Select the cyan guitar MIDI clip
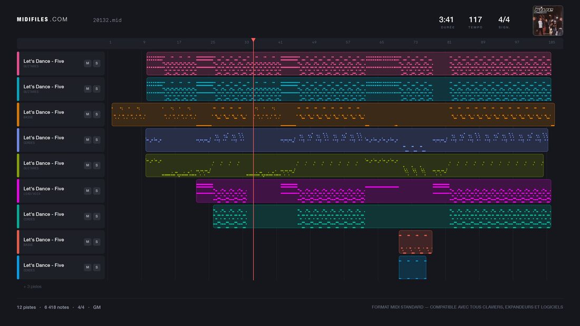This screenshot has height=326, width=580. [349, 89]
